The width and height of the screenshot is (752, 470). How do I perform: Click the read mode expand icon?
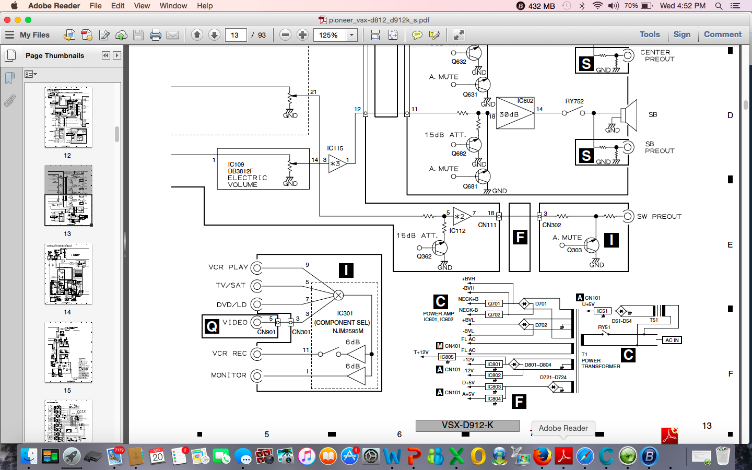459,35
